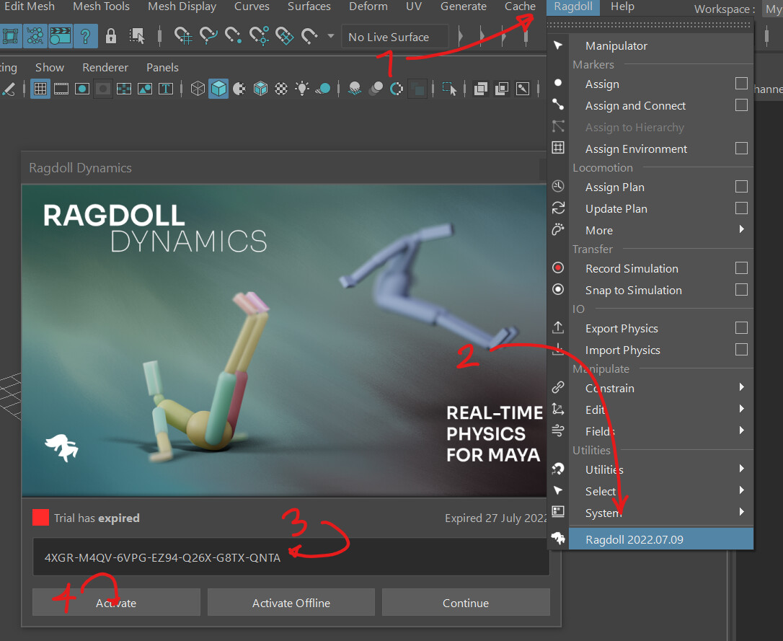Enable snap to curves magnet
The image size is (783, 641).
coord(208,36)
